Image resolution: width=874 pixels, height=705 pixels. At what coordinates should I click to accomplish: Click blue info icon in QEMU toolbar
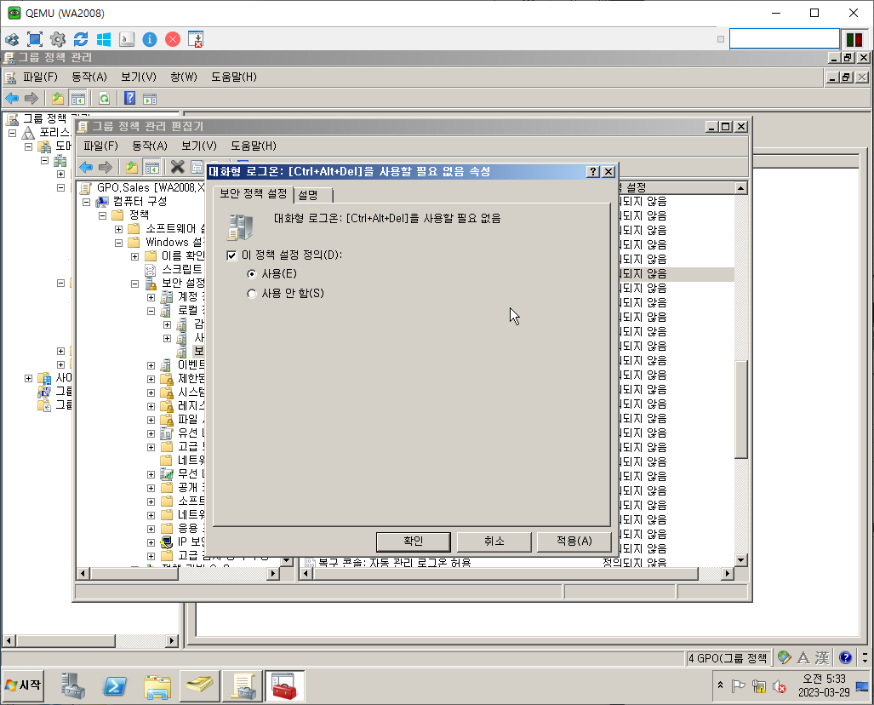(x=150, y=39)
